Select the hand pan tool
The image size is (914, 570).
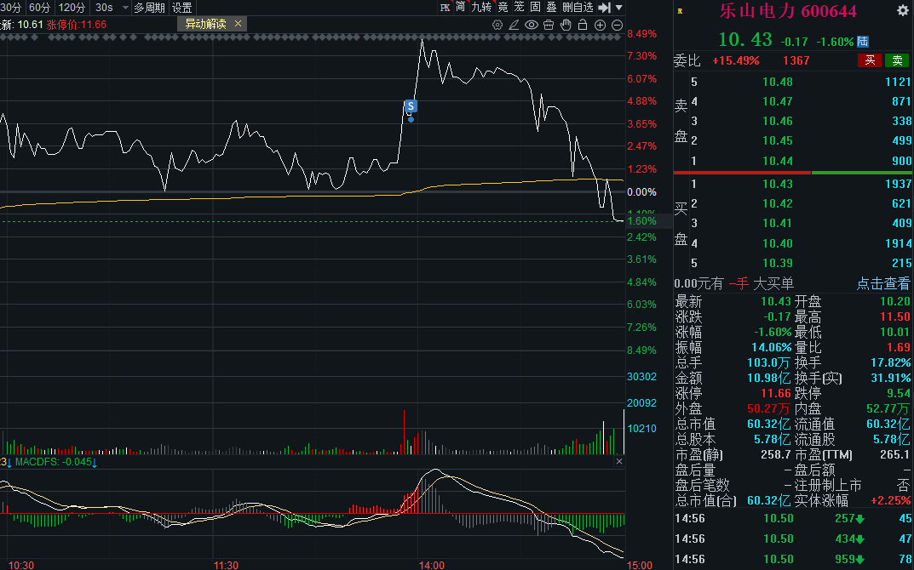pos(566,25)
